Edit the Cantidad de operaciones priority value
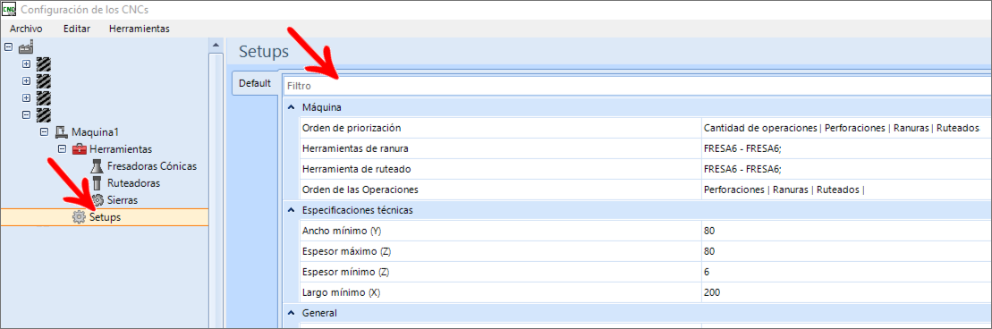Viewport: 992px width, 329px height. (x=846, y=128)
